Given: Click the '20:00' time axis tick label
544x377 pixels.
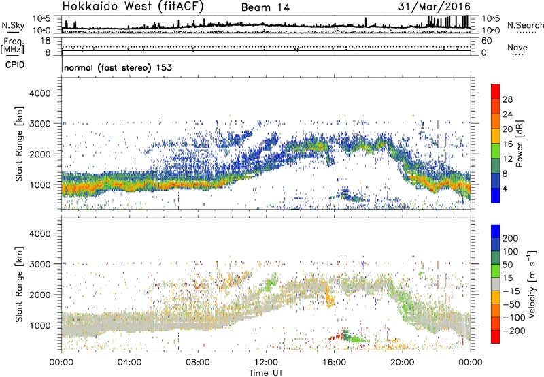Looking at the screenshot, I should tap(403, 363).
